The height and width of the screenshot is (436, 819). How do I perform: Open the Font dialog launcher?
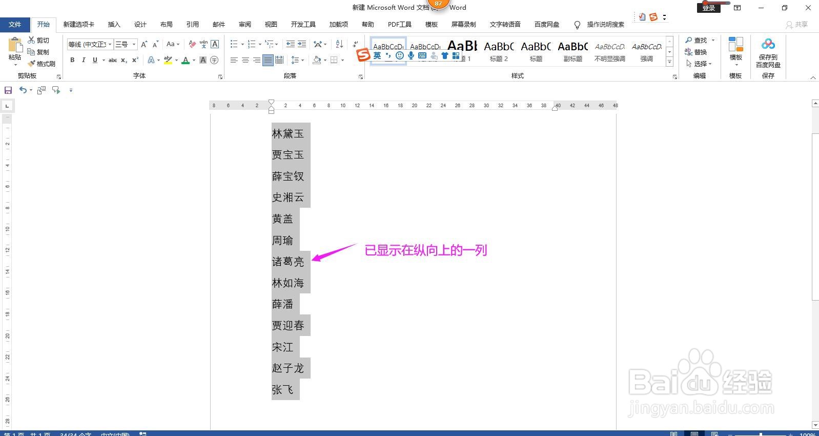[220, 77]
